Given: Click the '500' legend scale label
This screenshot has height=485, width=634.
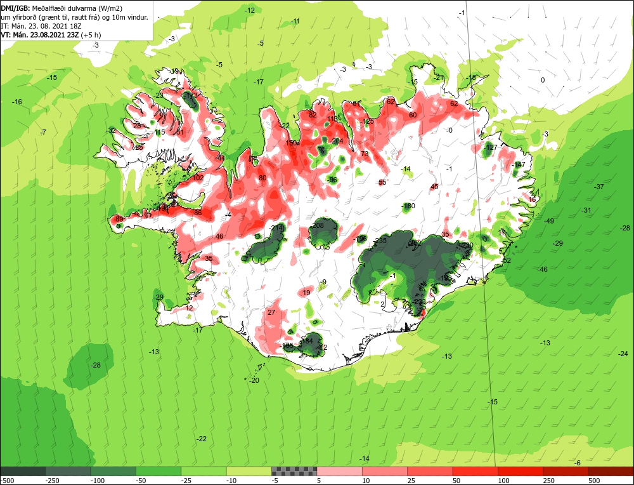Looking at the screenshot, I should pos(594,481).
